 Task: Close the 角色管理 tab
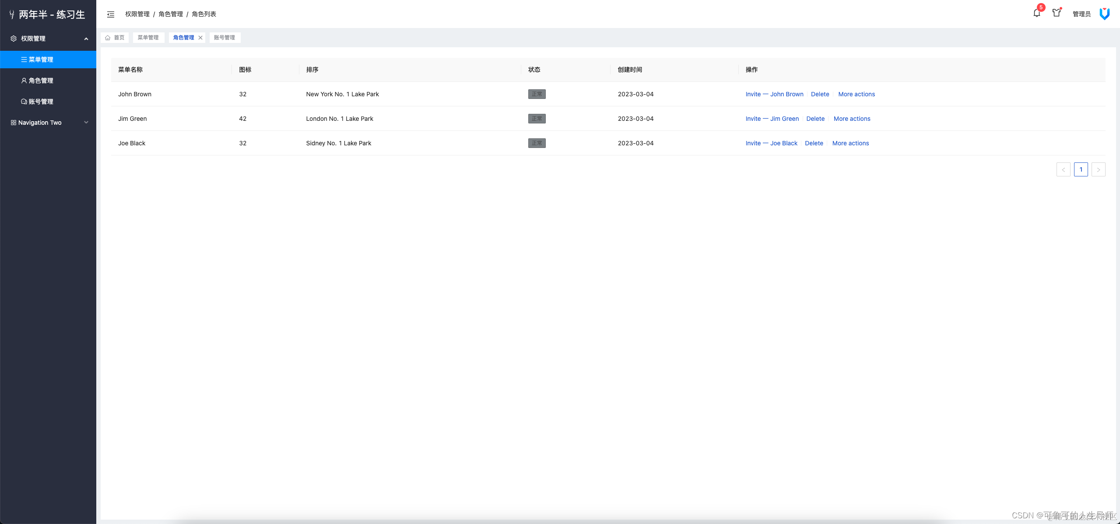[x=200, y=38]
